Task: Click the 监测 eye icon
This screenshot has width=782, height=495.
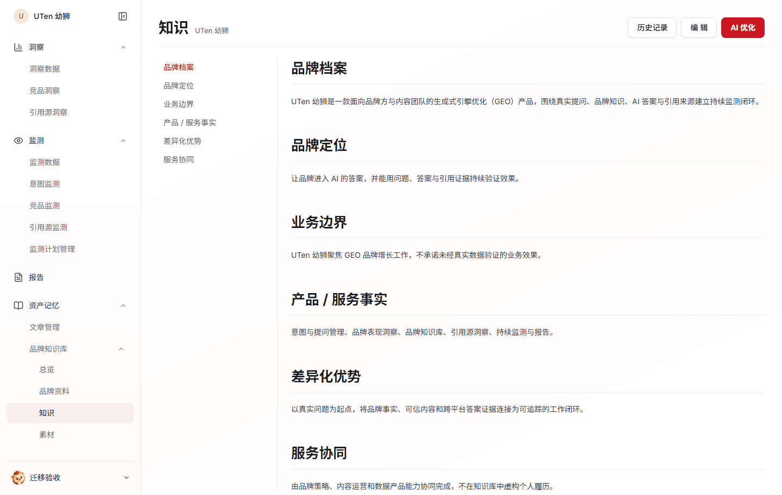Action: tap(18, 141)
